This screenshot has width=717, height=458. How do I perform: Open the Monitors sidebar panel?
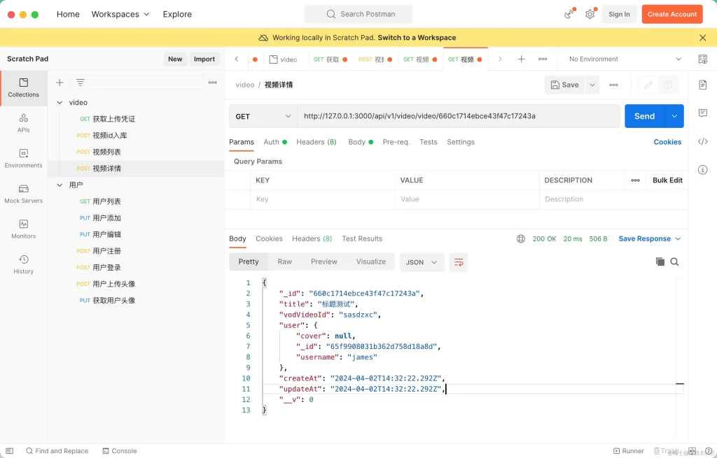23,229
